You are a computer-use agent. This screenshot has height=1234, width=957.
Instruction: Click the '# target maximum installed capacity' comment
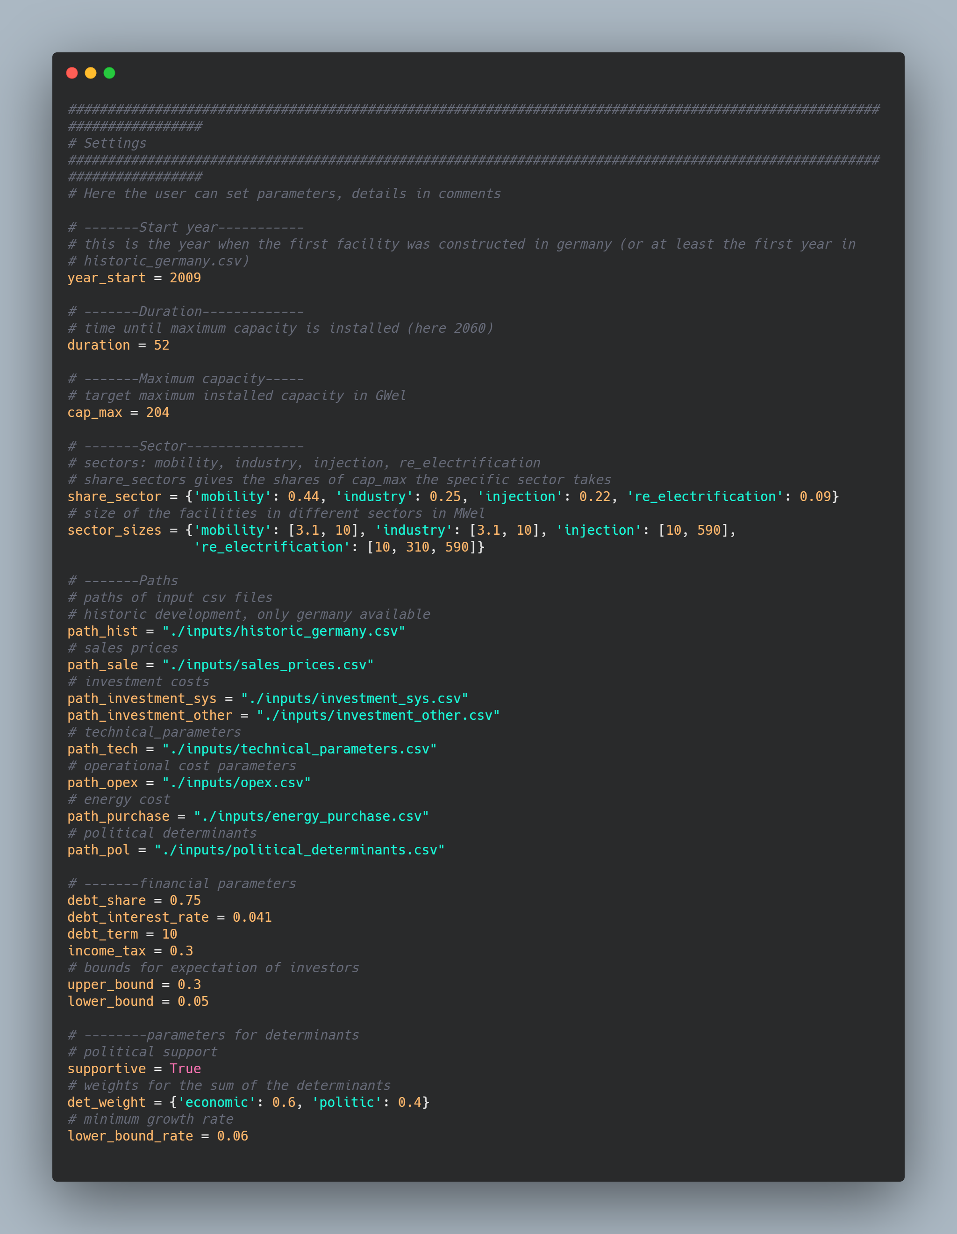click(x=237, y=395)
